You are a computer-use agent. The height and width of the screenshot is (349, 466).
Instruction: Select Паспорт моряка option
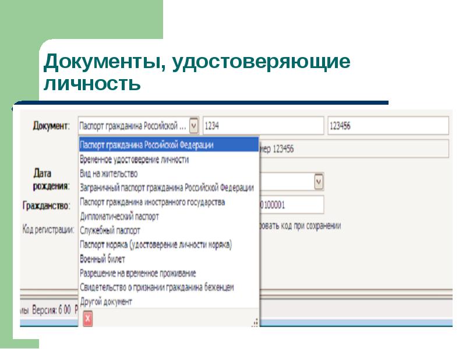(156, 245)
